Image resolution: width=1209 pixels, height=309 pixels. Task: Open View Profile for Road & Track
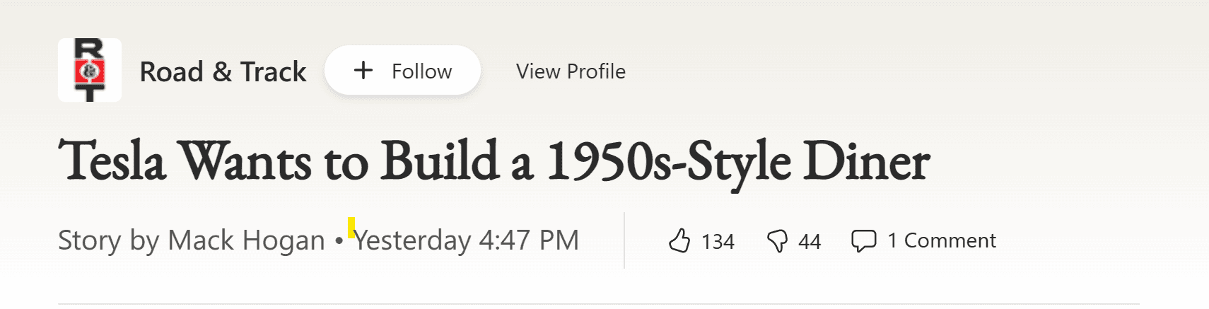click(571, 71)
